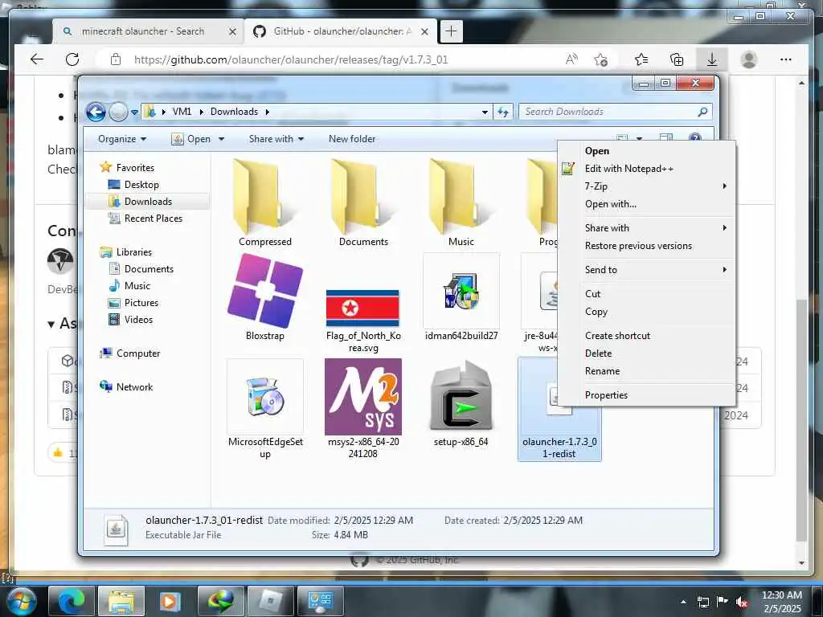This screenshot has width=823, height=617.
Task: Expand Share with toolbar dropdown
Action: click(276, 139)
